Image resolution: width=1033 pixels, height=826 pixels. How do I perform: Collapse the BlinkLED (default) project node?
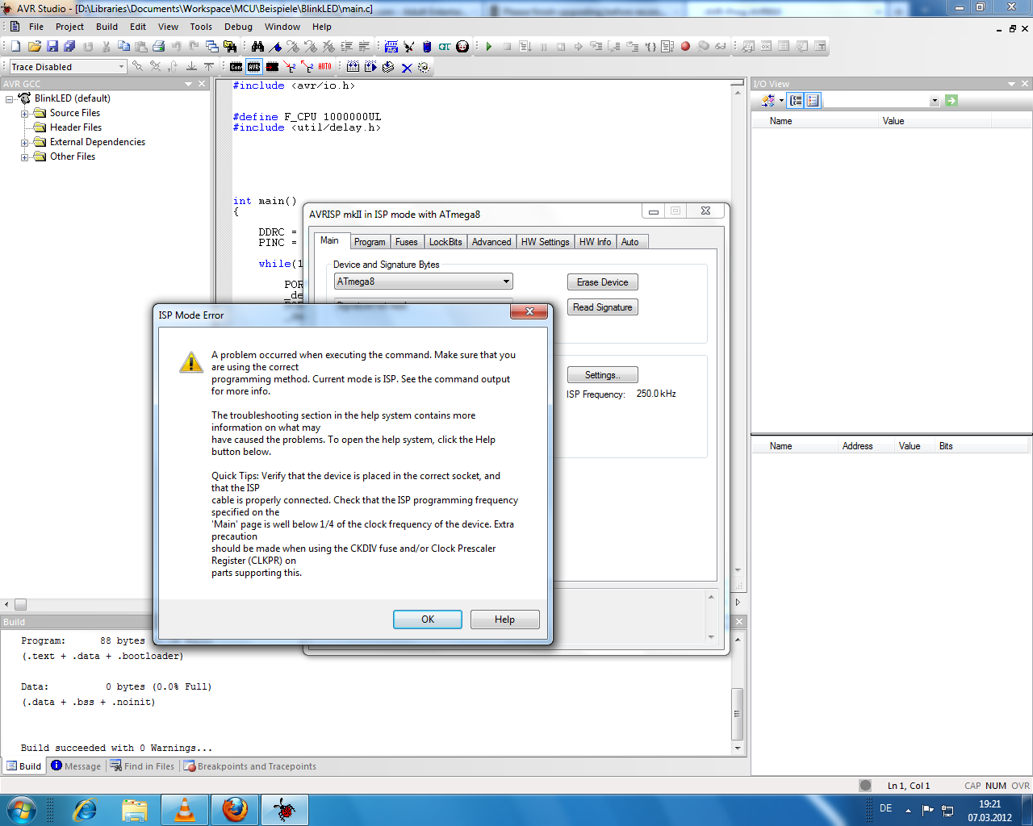coord(10,99)
